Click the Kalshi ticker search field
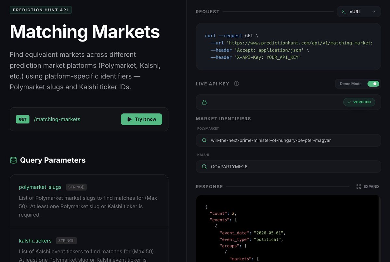This screenshot has width=390, height=262. pos(288,167)
